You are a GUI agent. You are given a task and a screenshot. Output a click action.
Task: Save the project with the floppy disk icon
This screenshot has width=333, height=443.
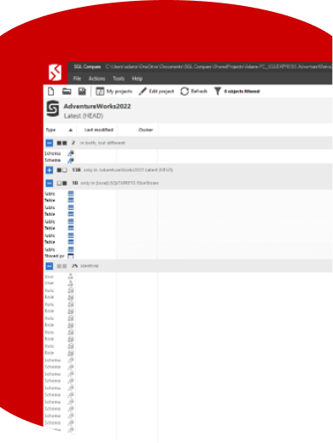[x=82, y=91]
